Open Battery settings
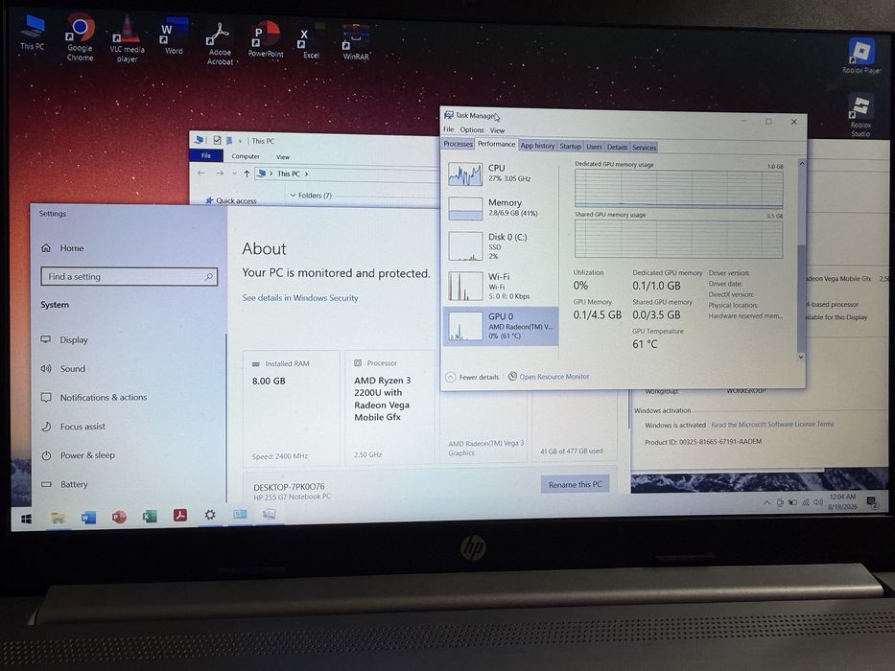This screenshot has width=895, height=671. (x=64, y=484)
